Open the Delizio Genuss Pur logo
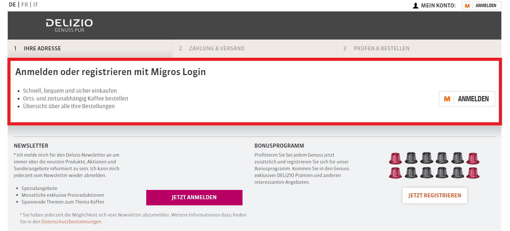The width and height of the screenshot is (510, 231). pos(69,25)
